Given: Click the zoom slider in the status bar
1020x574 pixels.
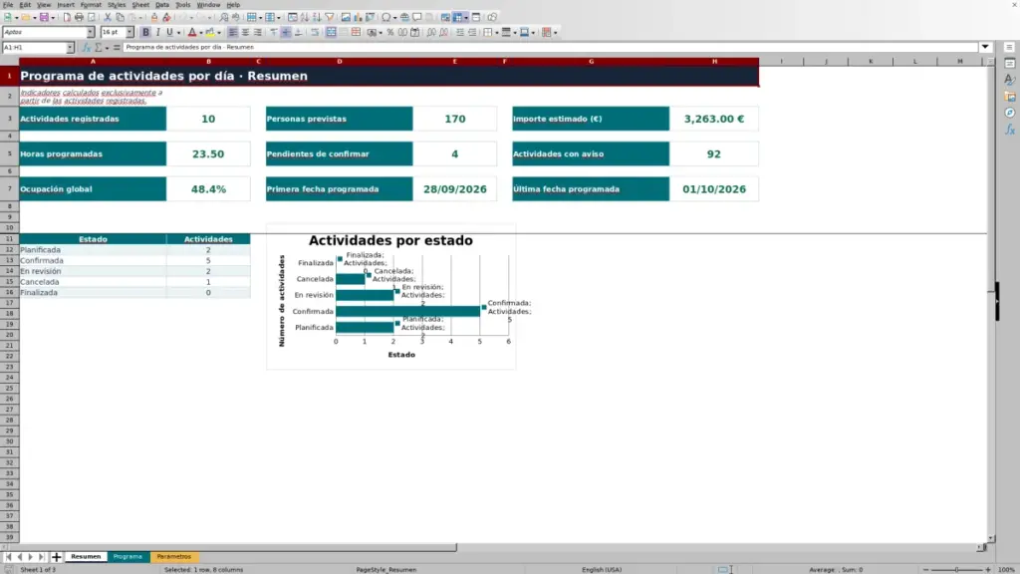Looking at the screenshot, I should 956,570.
